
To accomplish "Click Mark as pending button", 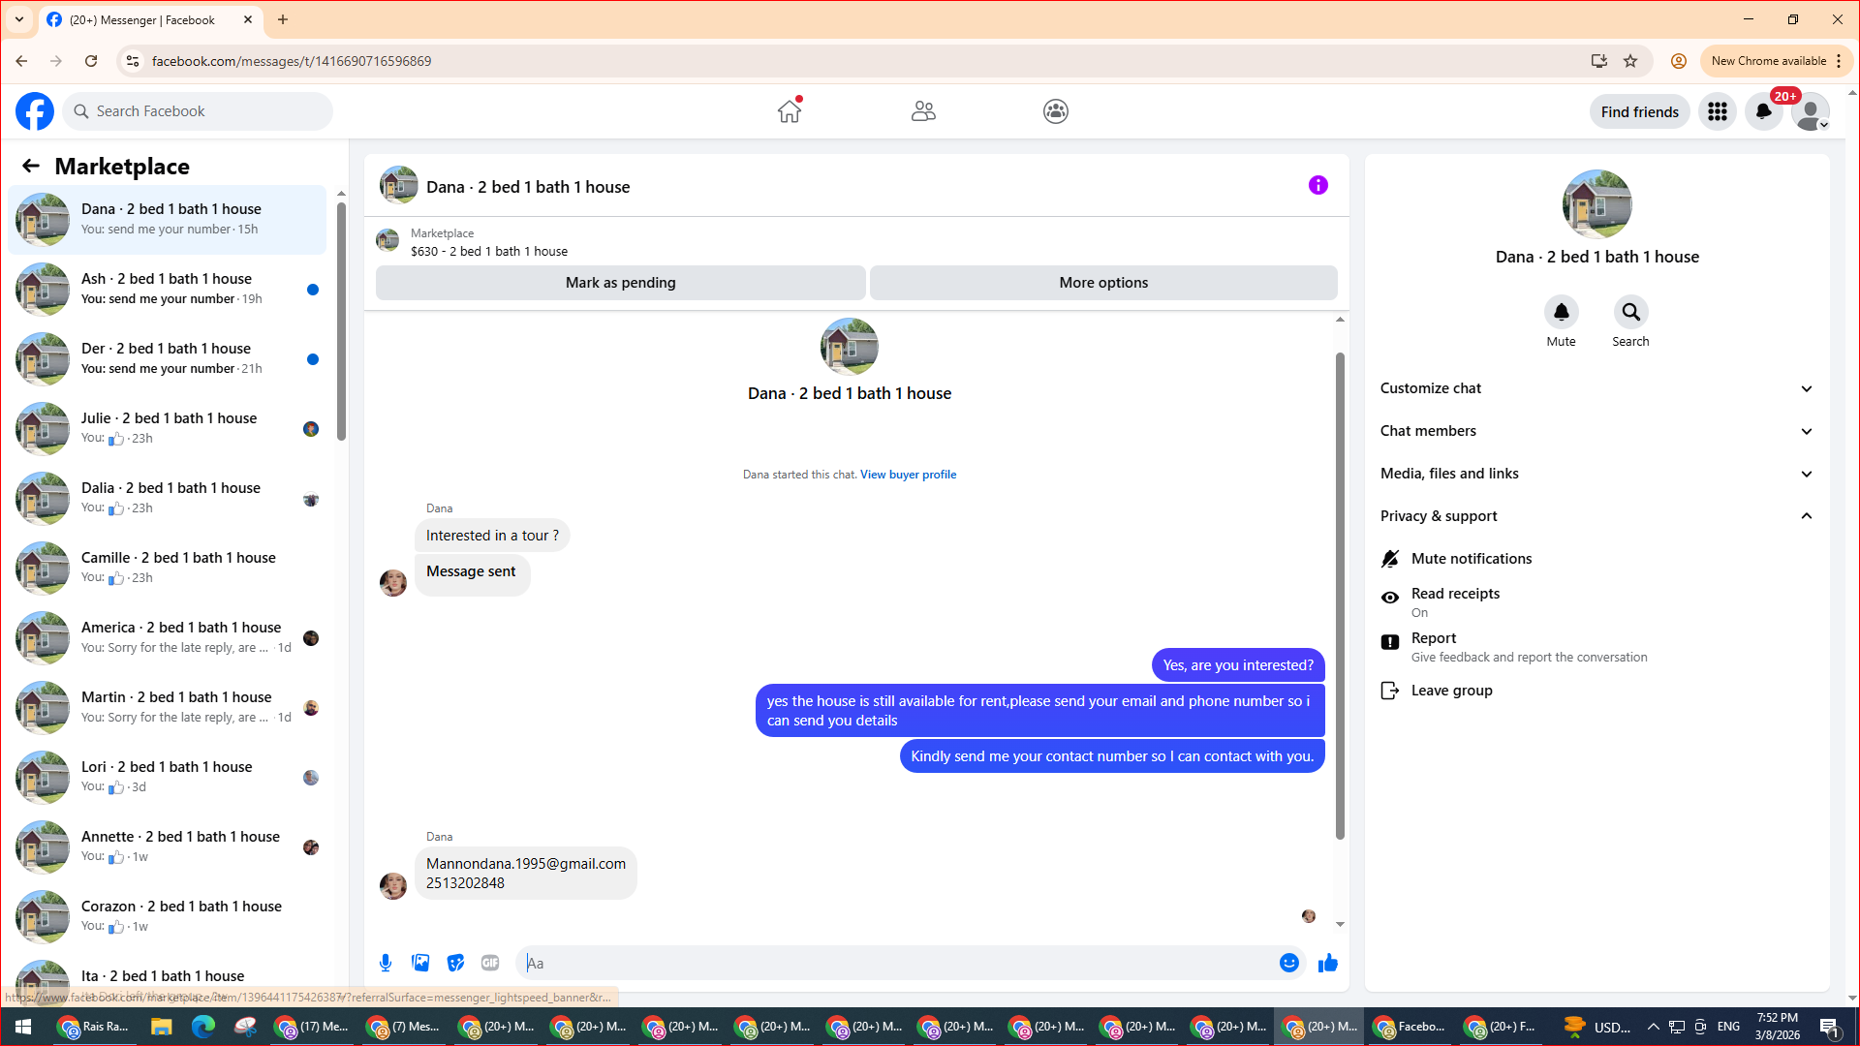I will (x=620, y=283).
